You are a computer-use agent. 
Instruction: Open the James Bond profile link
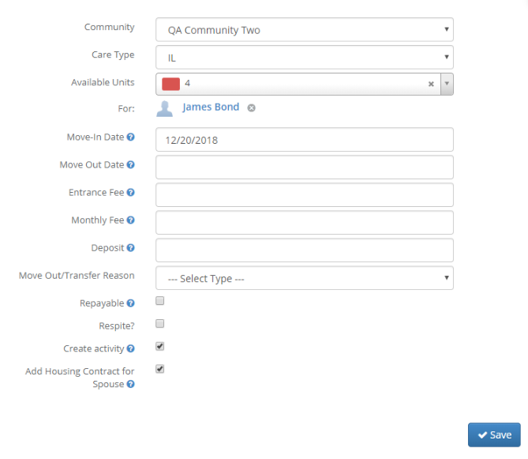tap(211, 107)
